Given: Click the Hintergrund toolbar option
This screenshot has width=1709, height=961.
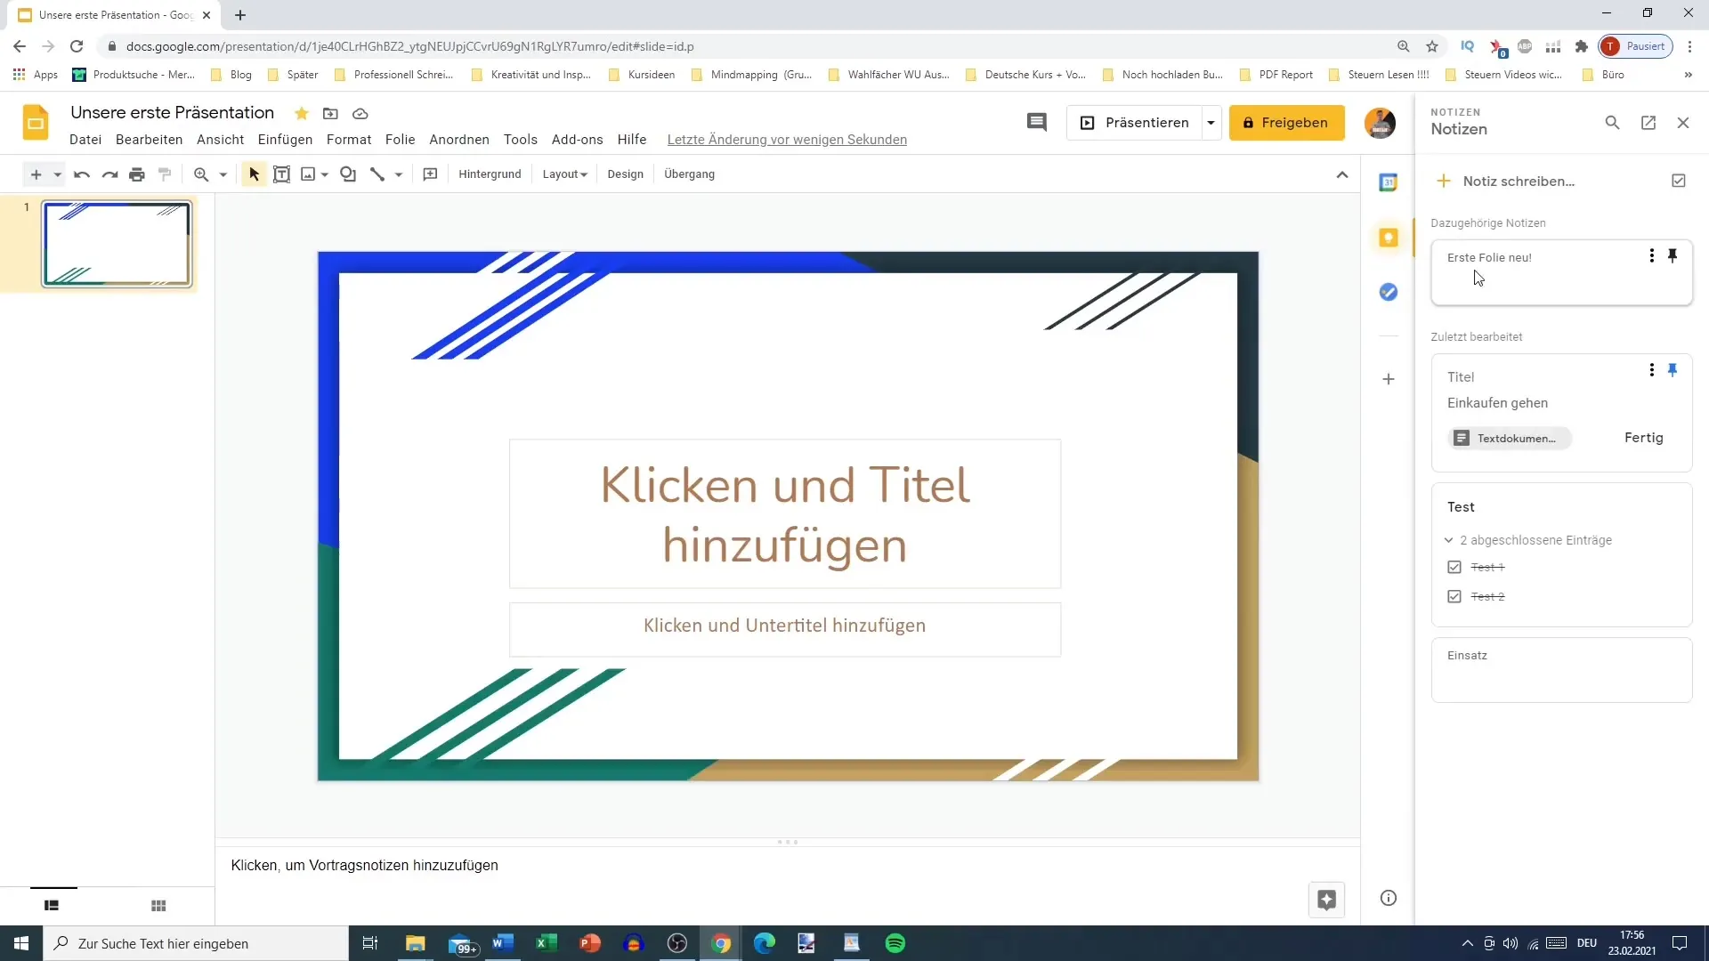Looking at the screenshot, I should tap(490, 174).
